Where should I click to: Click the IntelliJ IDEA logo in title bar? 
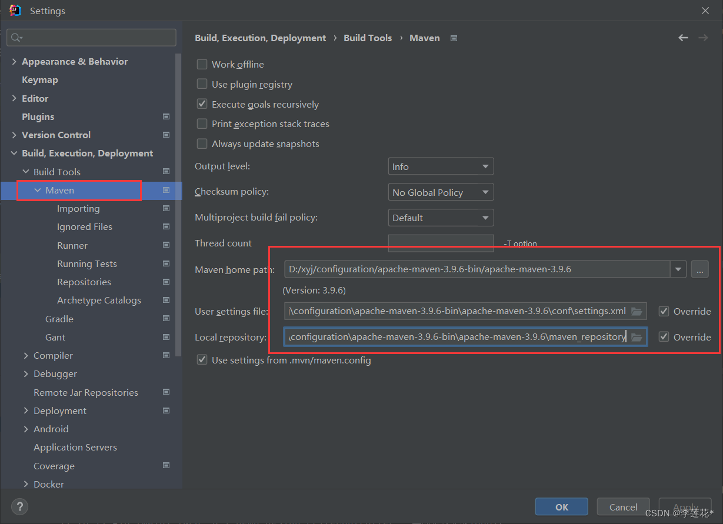coord(16,11)
